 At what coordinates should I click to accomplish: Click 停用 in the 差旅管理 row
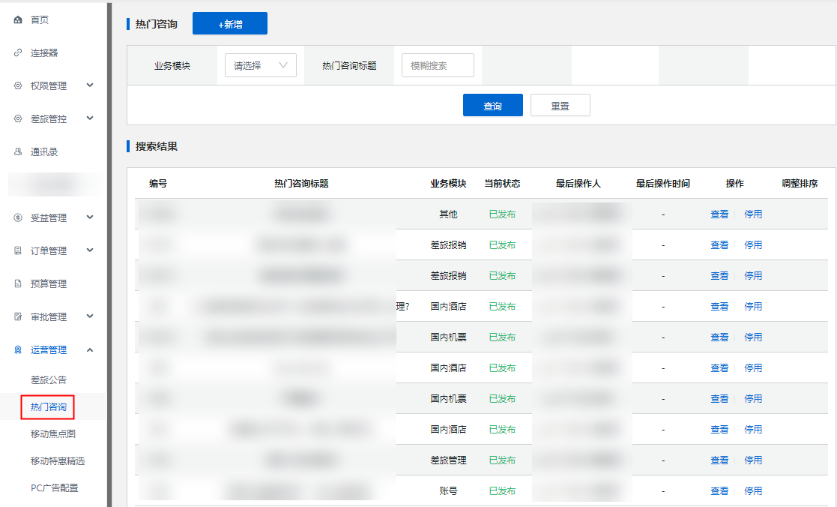[x=753, y=460]
